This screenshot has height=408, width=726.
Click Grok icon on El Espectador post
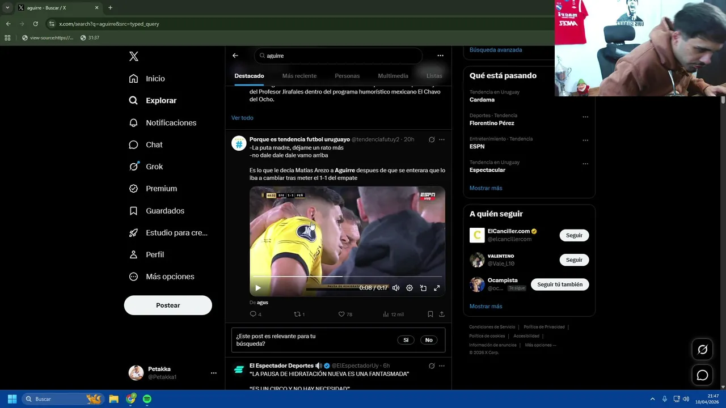(432, 366)
